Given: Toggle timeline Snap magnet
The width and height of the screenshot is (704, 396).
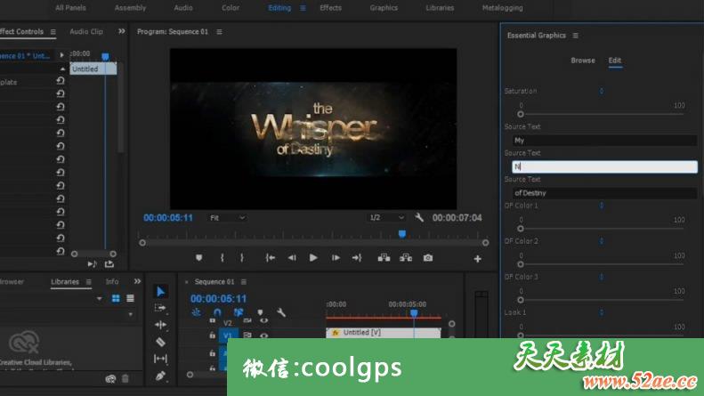Looking at the screenshot, I should pyautogui.click(x=217, y=312).
